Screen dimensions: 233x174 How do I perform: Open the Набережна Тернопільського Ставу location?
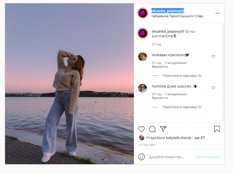pyautogui.click(x=177, y=16)
